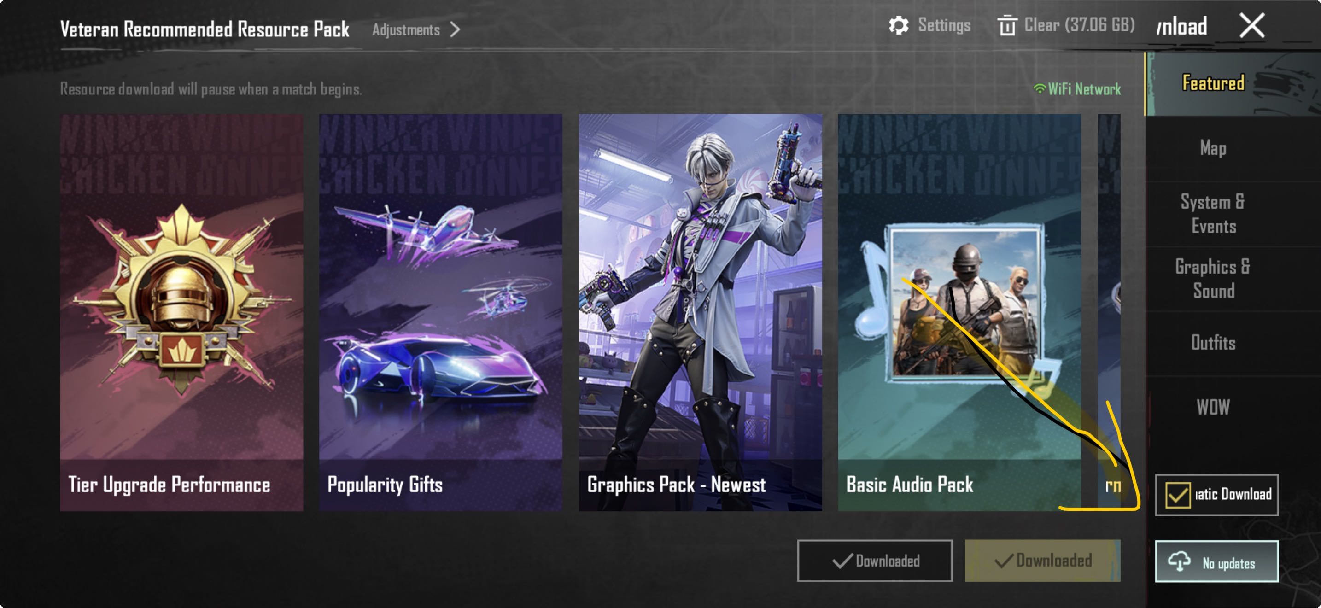Choose the Graphics Pack - Newest card

tap(700, 312)
